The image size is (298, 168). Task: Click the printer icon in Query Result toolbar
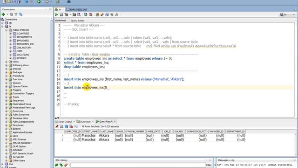pos(61,126)
